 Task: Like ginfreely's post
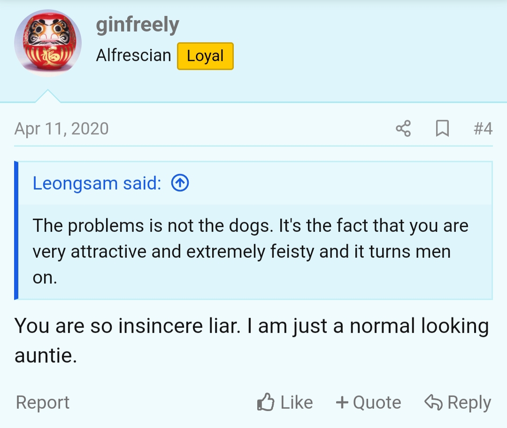285,403
